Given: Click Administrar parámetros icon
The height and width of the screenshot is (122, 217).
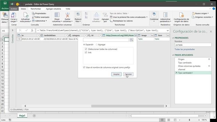Looking at the screenshot, I should (x=165, y=15).
